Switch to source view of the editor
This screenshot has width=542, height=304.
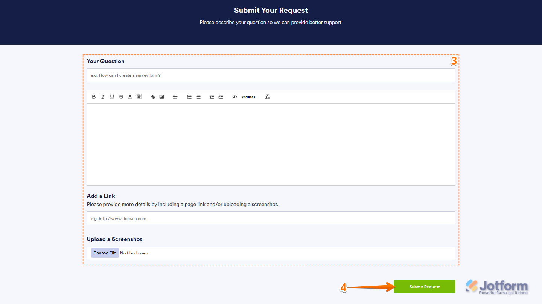click(248, 96)
